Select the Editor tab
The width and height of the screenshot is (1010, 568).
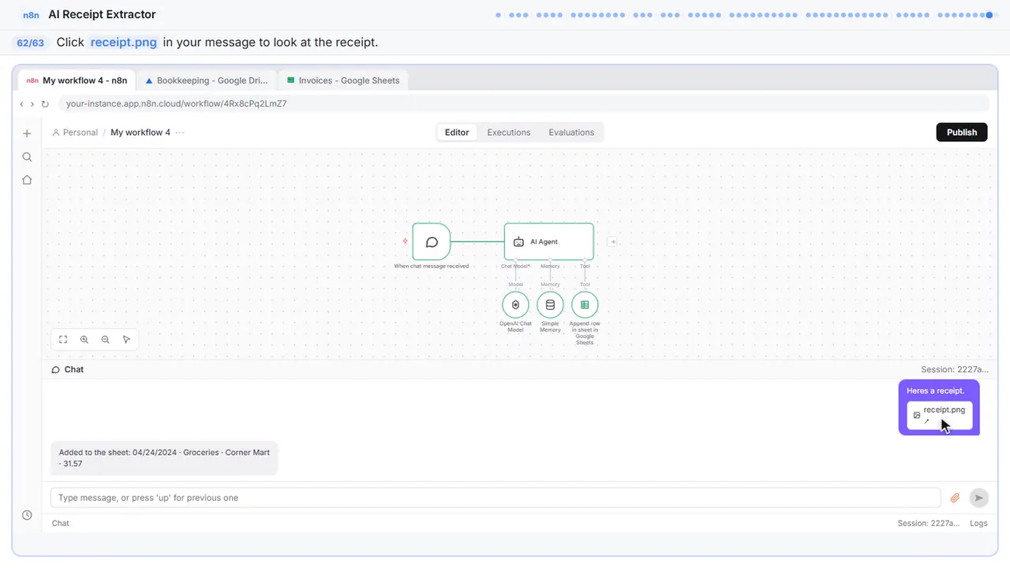pos(457,133)
